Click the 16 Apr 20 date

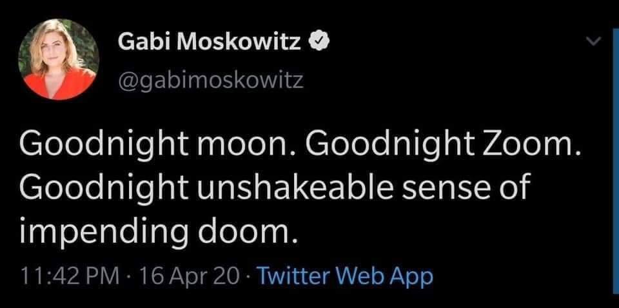(190, 276)
